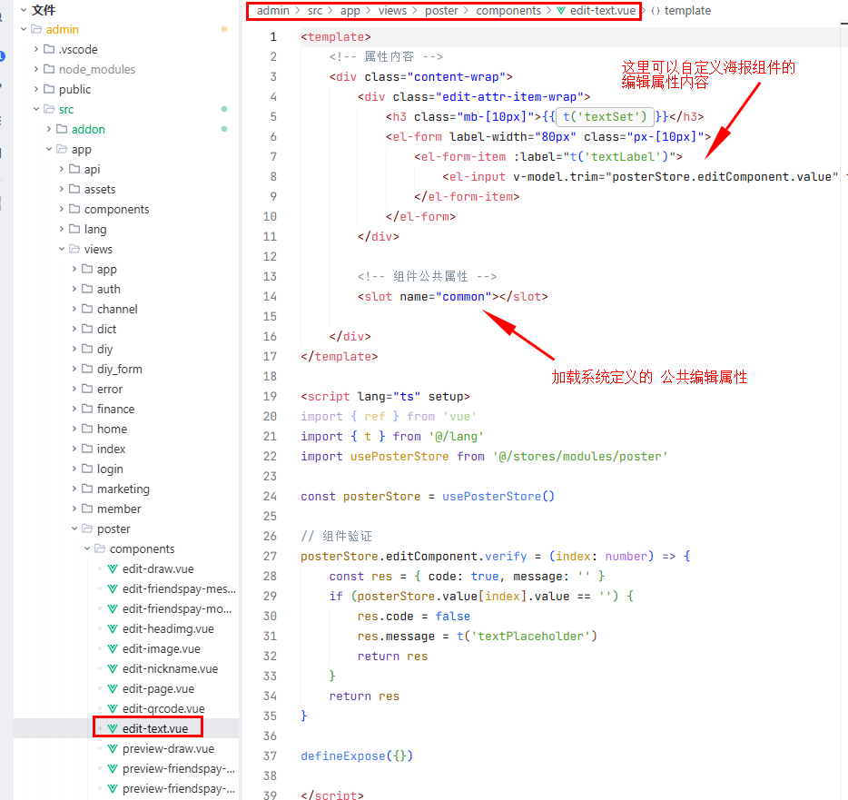Click line number 14 in the gutter
This screenshot has height=800, width=848.
click(x=270, y=296)
